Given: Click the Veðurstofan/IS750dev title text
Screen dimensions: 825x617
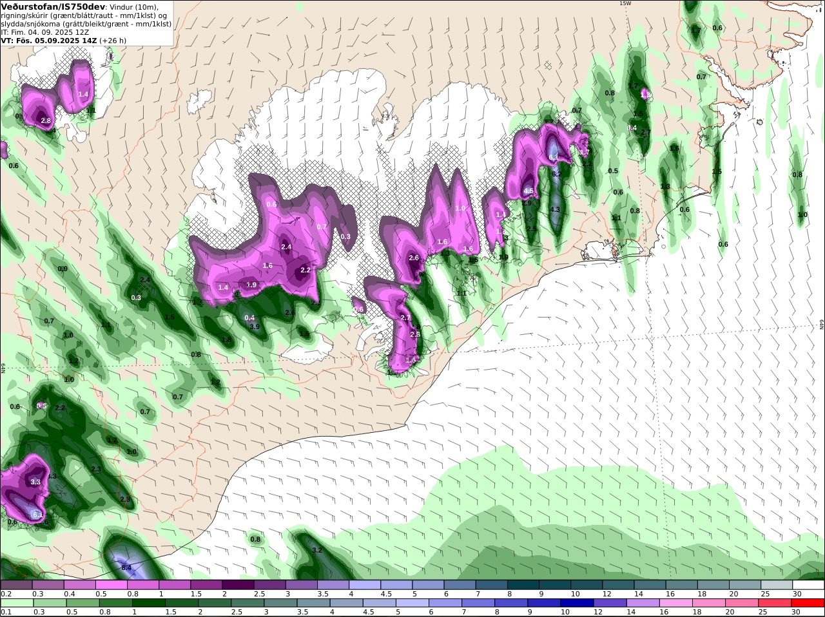Looking at the screenshot, I should pyautogui.click(x=53, y=6).
